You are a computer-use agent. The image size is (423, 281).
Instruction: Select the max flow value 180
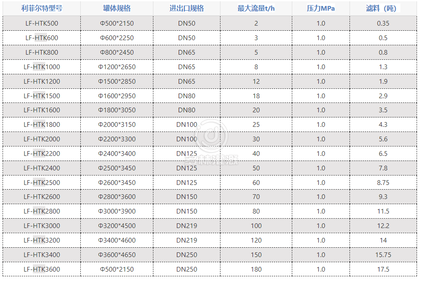256,269
